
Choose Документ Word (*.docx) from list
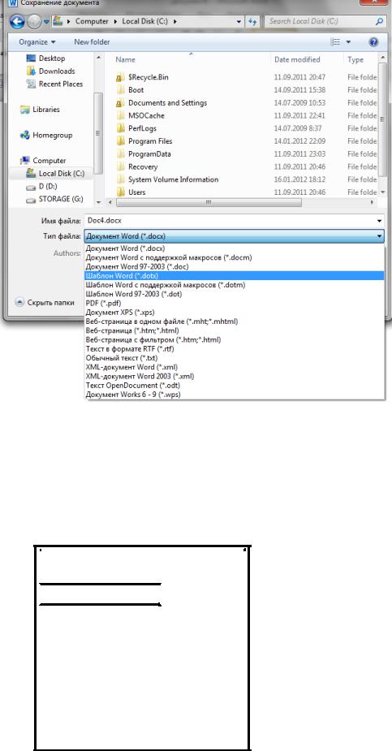pos(235,248)
